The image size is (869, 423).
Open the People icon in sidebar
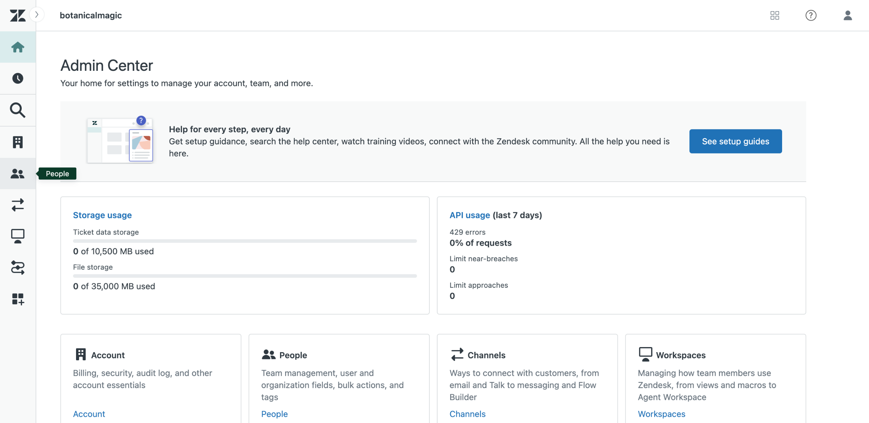pos(18,174)
